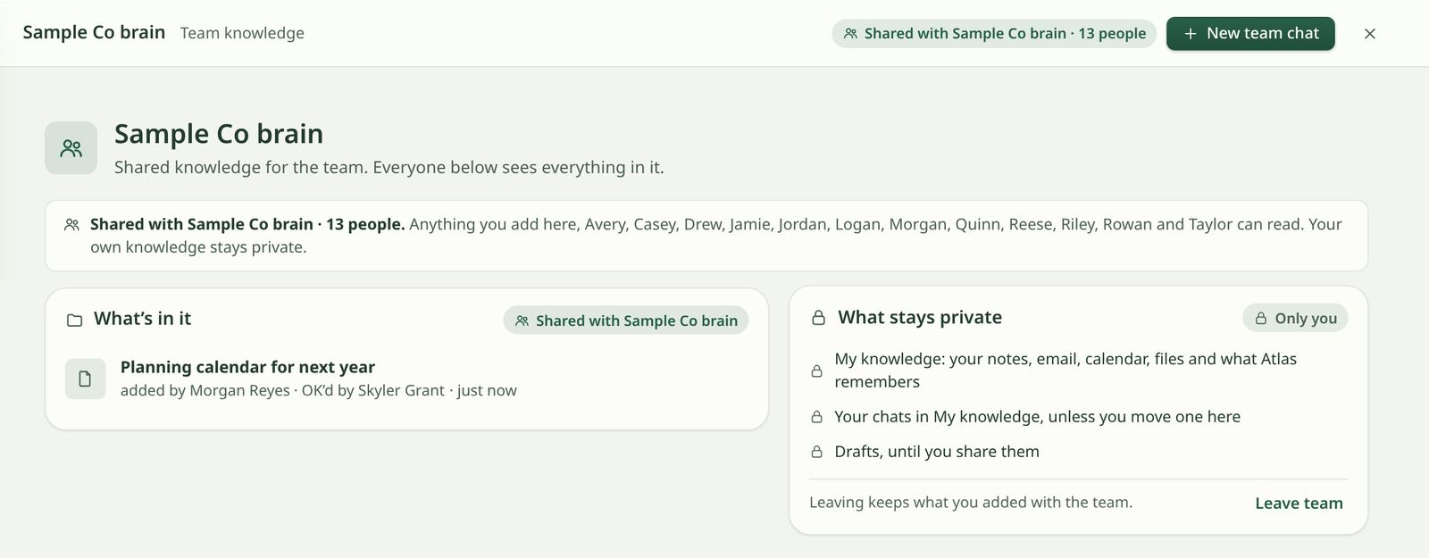Click the Sample Co brain title in top bar
Viewport: 1429px width, 558px height.
click(x=94, y=32)
